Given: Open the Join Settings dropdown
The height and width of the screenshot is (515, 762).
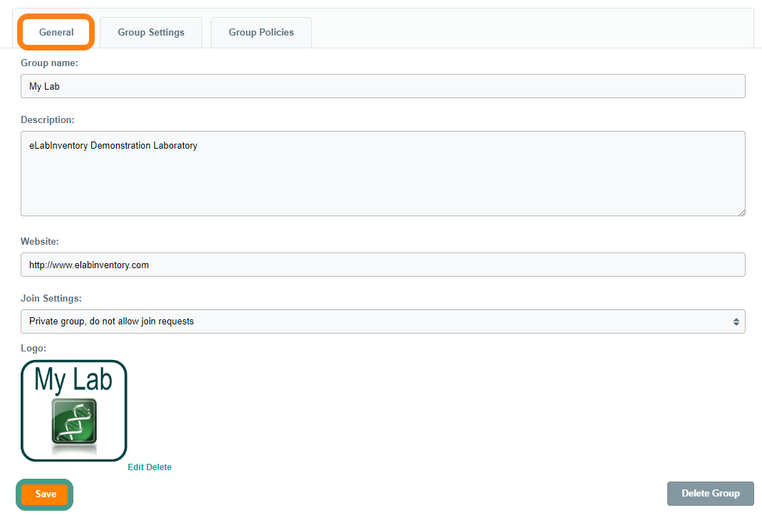Looking at the screenshot, I should [x=382, y=322].
